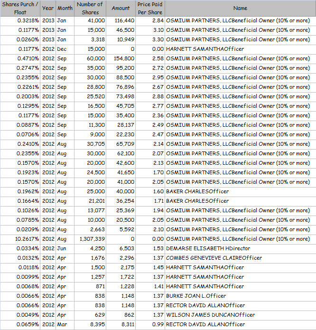Select the 41,000 shares cell
The height and width of the screenshot is (330, 316).
(x=90, y=20)
